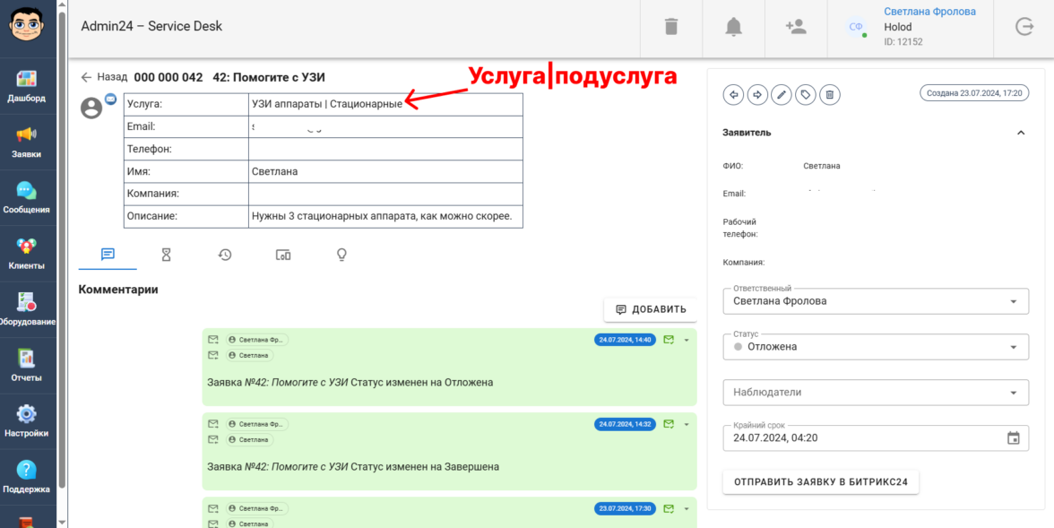Open the ticket tag icon
1054x528 pixels.
[805, 95]
